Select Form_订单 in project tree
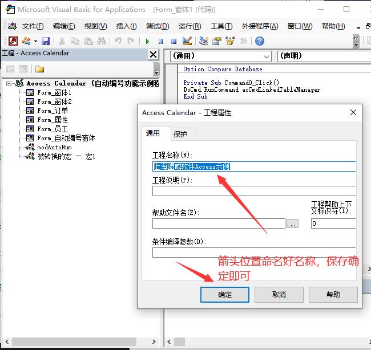371x350 pixels. coord(53,111)
